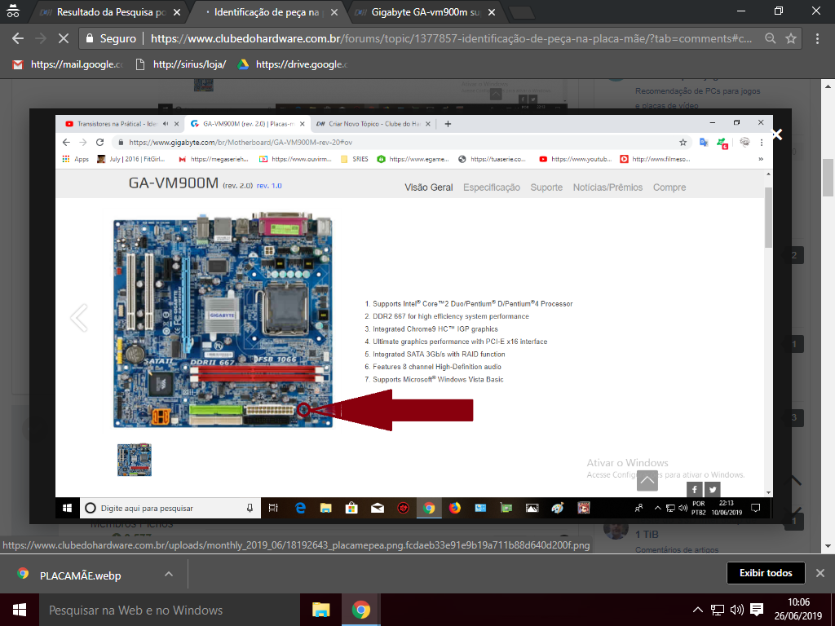Open the downloaded PLACAMÃE.webp file
Viewport: 835px width, 626px height.
81,575
